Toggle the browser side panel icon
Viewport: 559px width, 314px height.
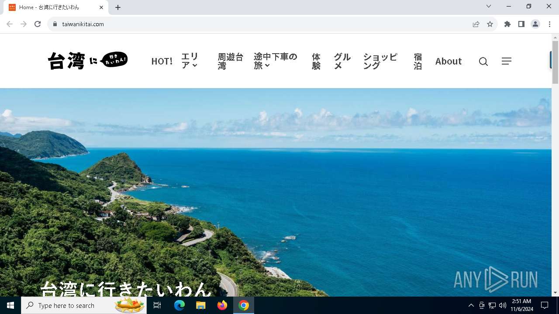[x=521, y=24]
